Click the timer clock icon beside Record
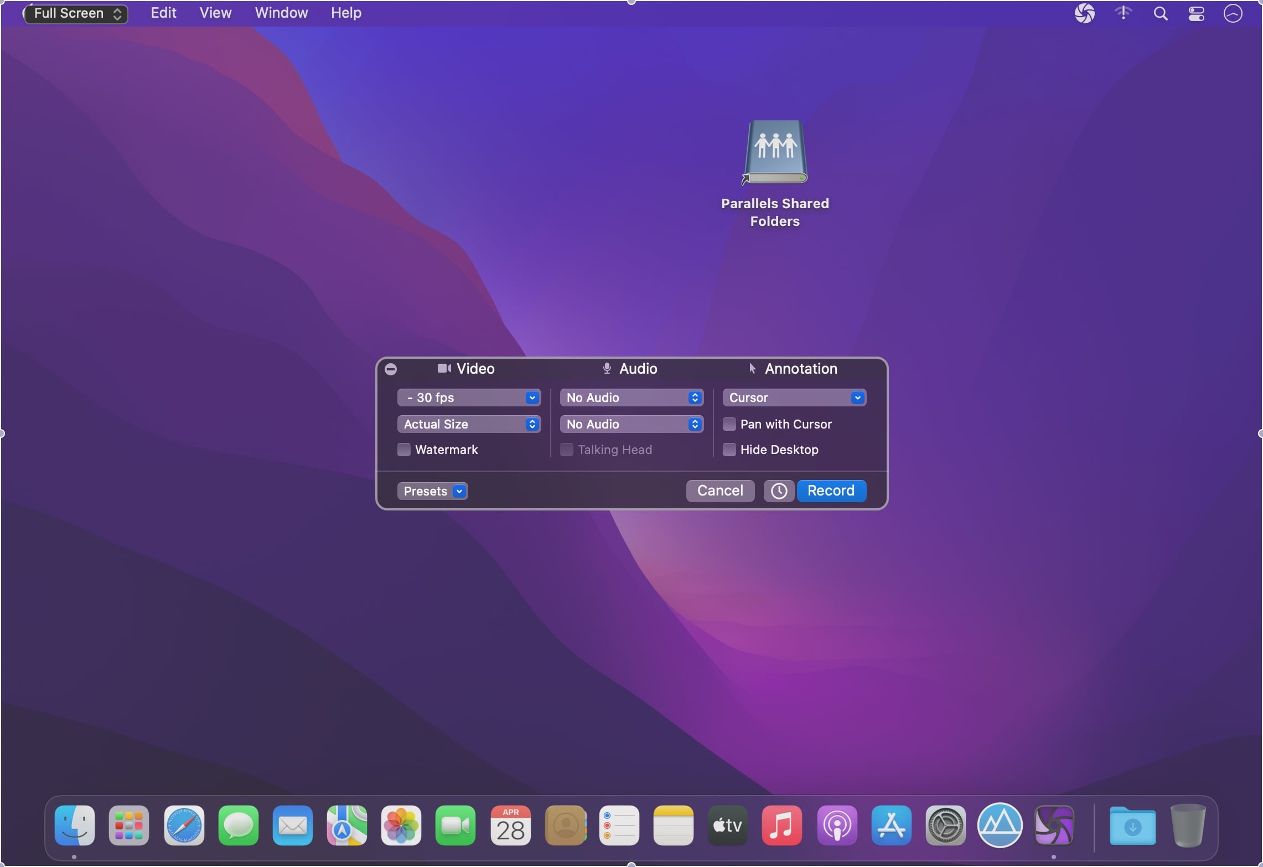Image resolution: width=1263 pixels, height=867 pixels. (778, 491)
